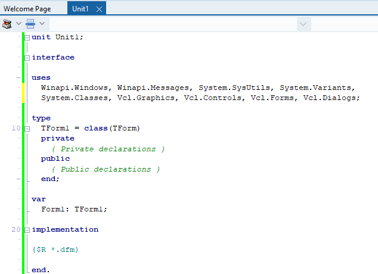The height and width of the screenshot is (274, 378).
Task: Click the class navigation icon in editor toolbar
Action: tap(7, 24)
